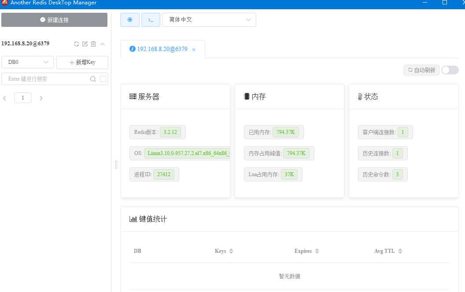Close the 192.168.8.20@6379 tab
This screenshot has height=292, width=465.
(194, 50)
